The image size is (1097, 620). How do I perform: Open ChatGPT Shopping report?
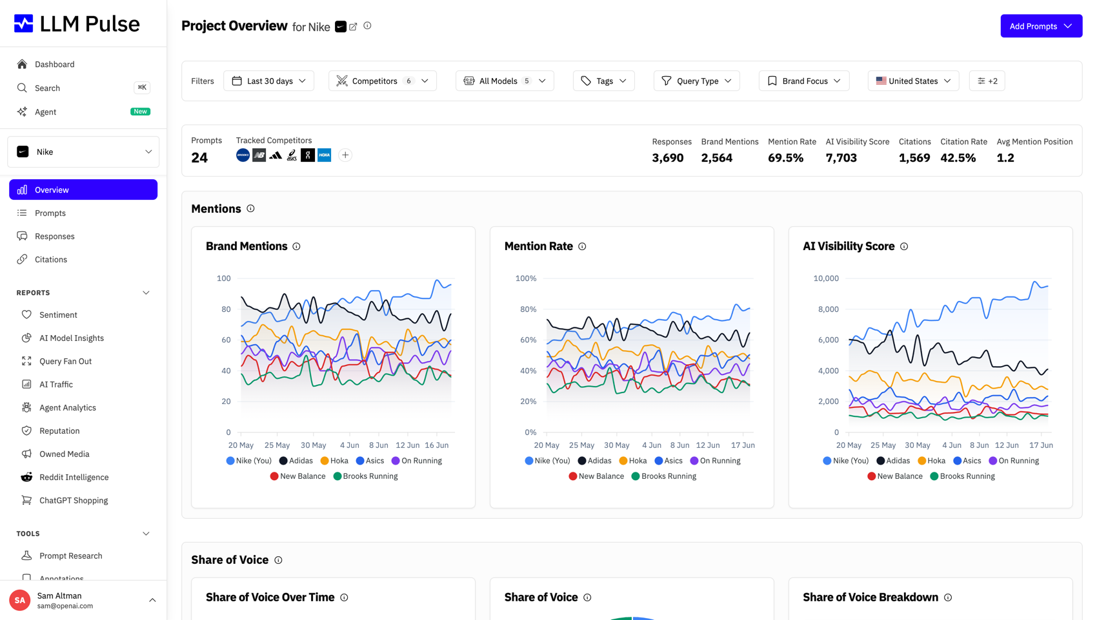83,500
